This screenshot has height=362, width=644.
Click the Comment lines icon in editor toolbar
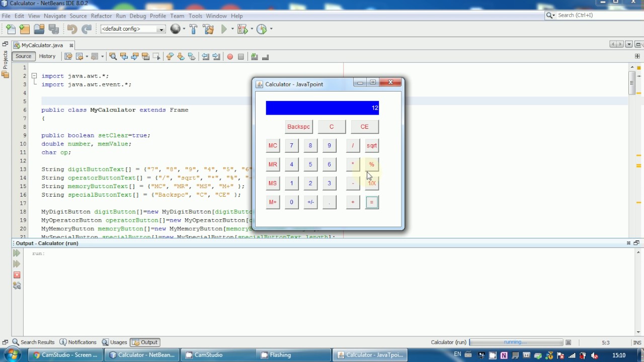pyautogui.click(x=255, y=56)
